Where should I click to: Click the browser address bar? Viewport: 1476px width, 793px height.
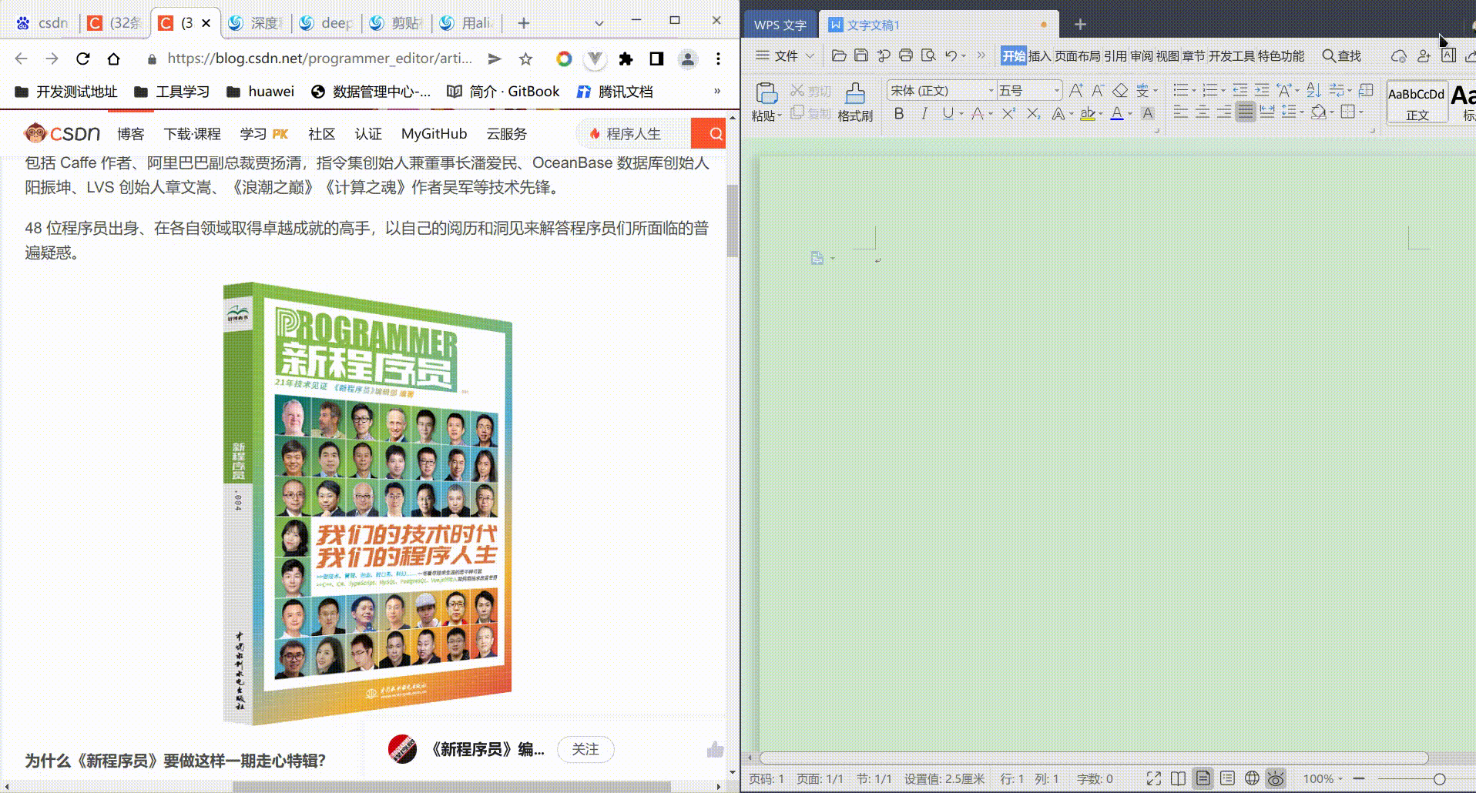pos(308,59)
